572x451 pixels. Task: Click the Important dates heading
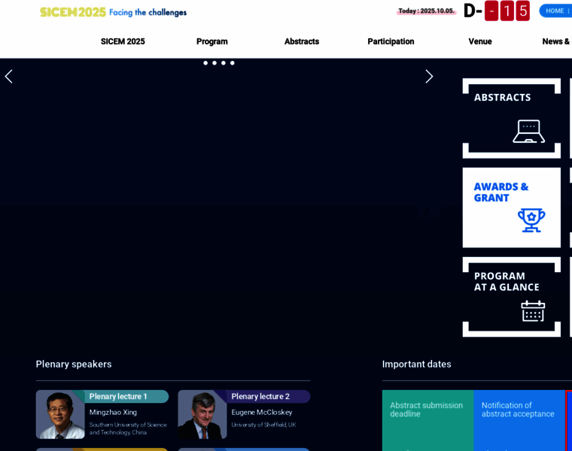tap(417, 365)
